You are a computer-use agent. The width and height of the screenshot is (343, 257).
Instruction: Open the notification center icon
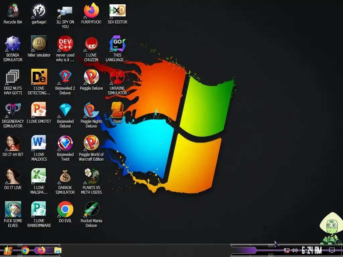[x=332, y=250]
